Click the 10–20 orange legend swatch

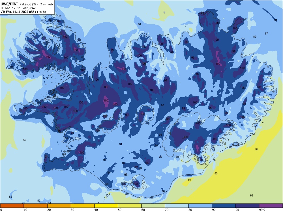36,206
